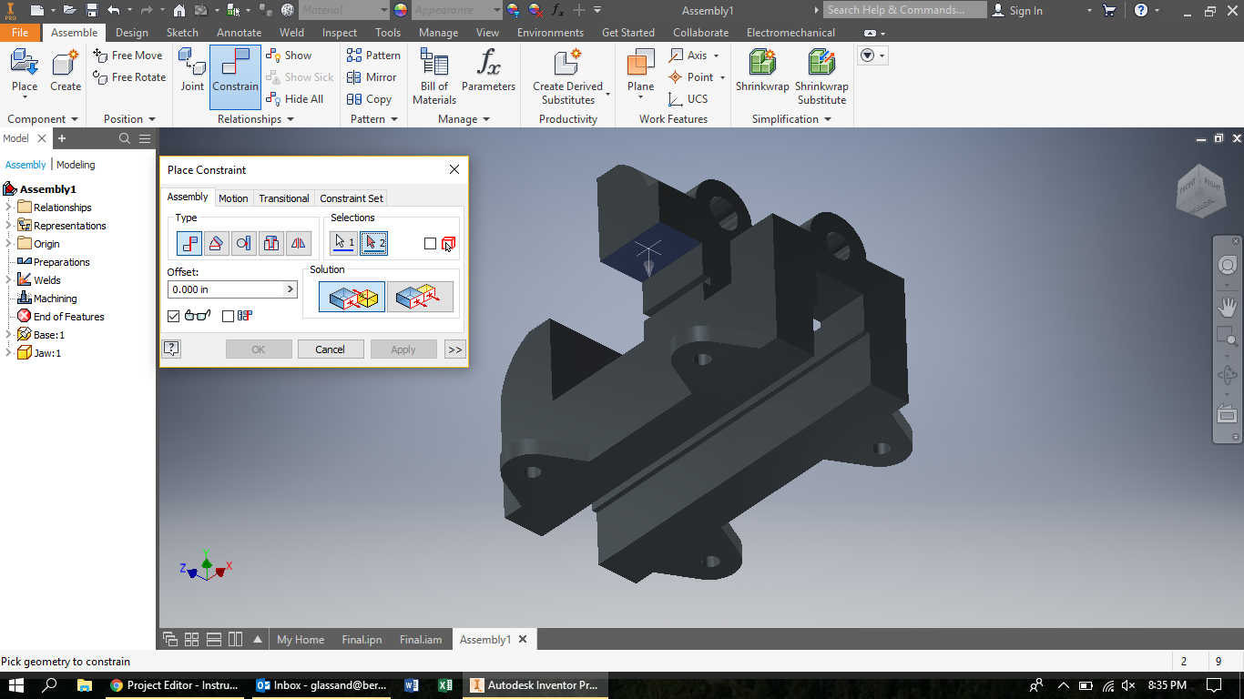Switch to My Home document tab
The height and width of the screenshot is (699, 1244).
301,640
